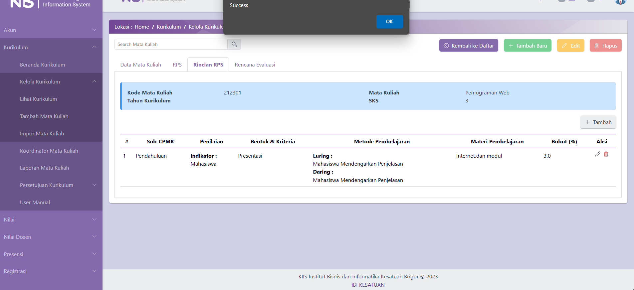The image size is (634, 290).
Task: Click the magnifier search icon button
Action: (234, 44)
